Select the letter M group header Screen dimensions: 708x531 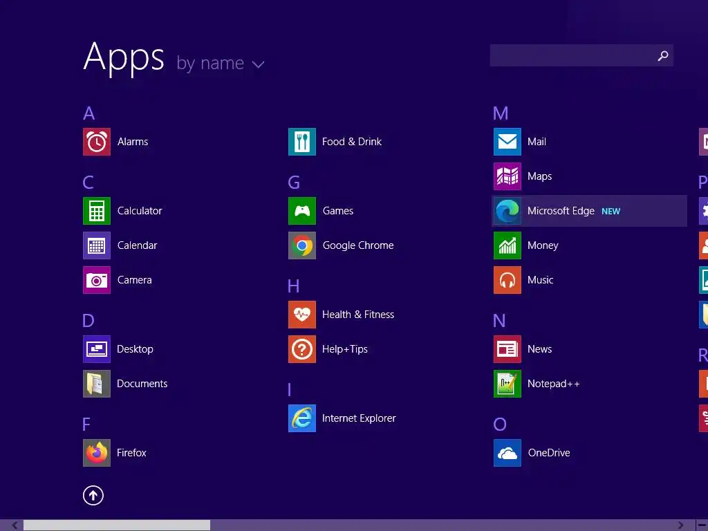501,113
